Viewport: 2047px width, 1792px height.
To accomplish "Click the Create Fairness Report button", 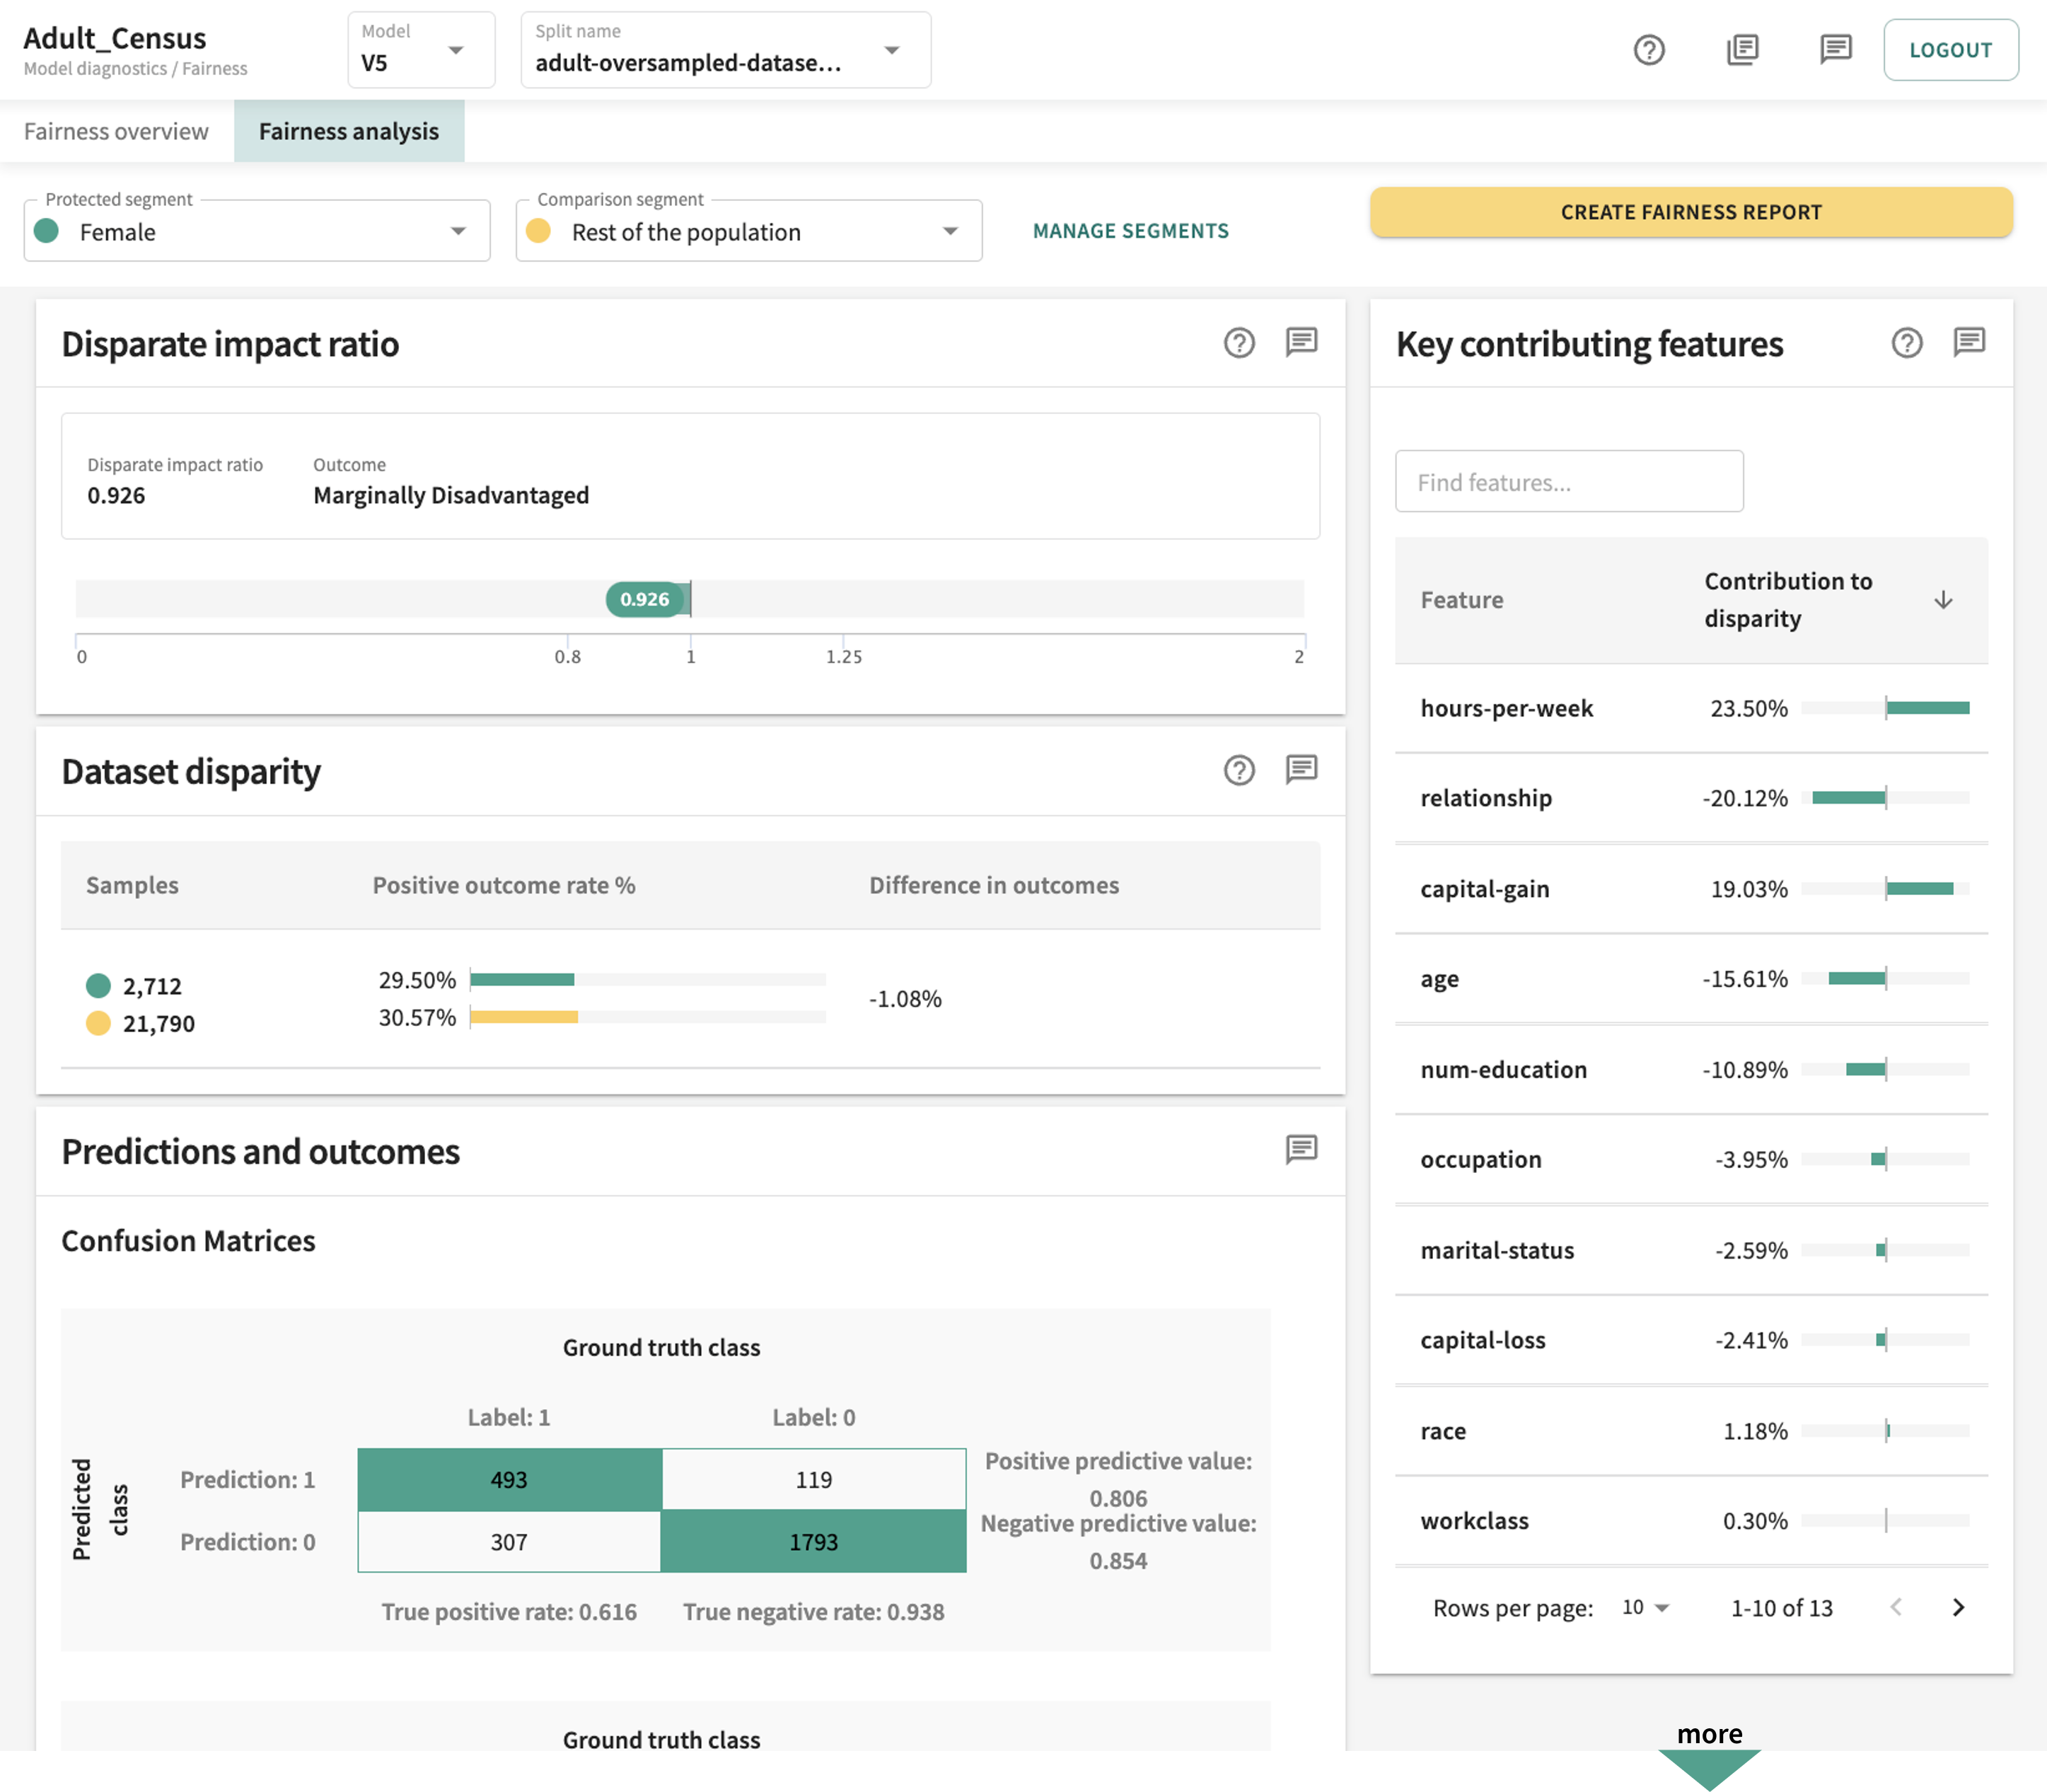I will coord(1691,212).
